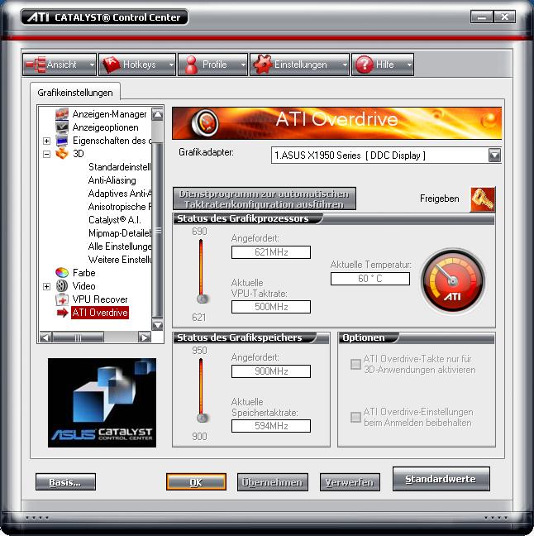
Task: Collapse the 3D tree node
Action: point(47,154)
